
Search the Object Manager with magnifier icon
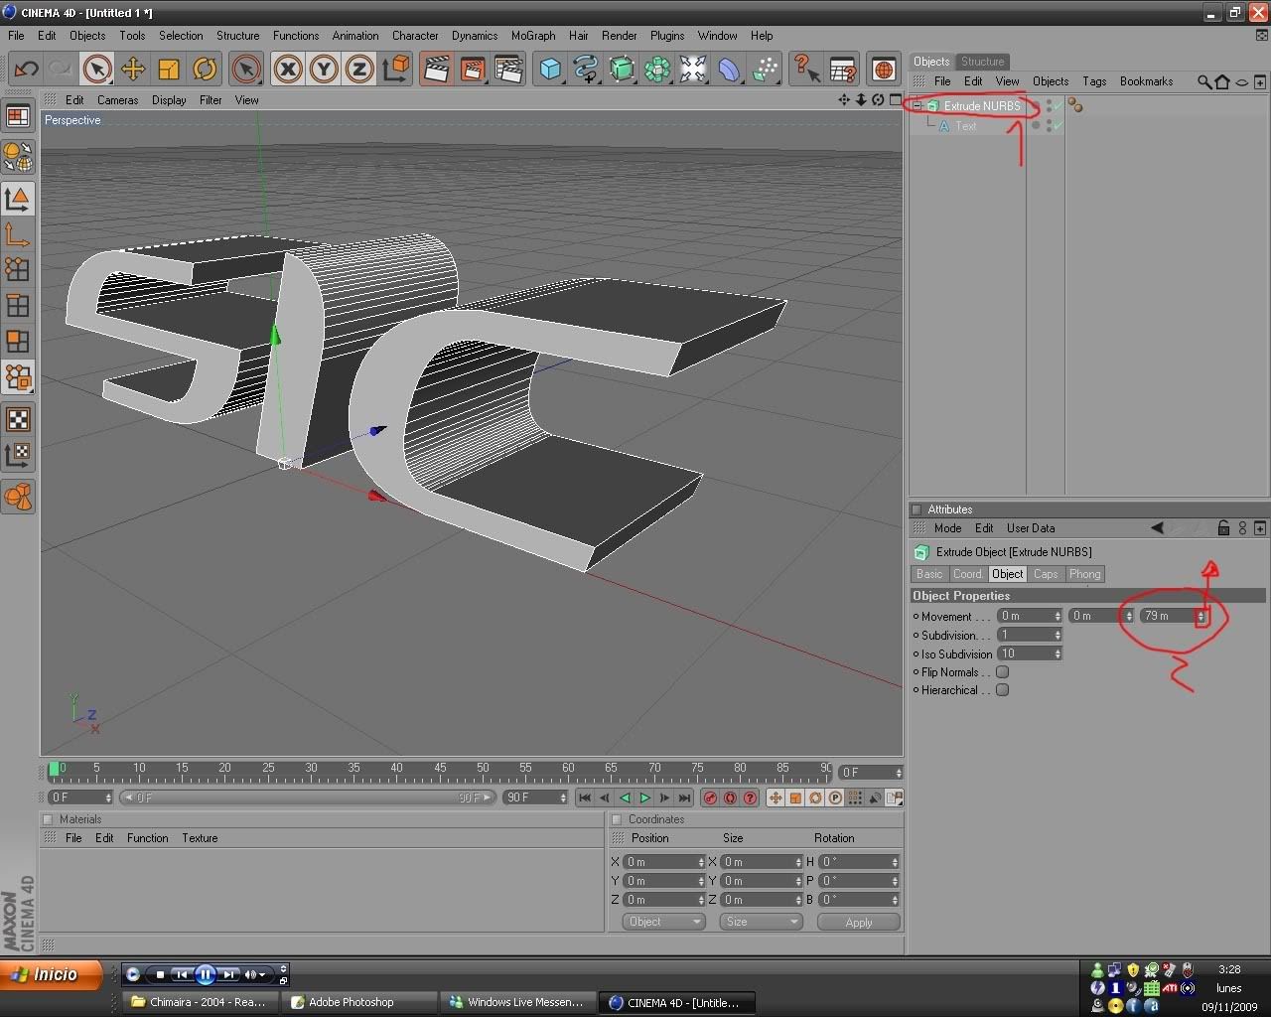pyautogui.click(x=1203, y=81)
